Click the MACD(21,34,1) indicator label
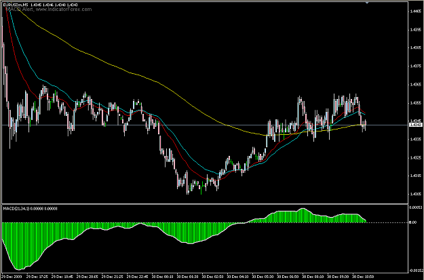Image resolution: width=424 pixels, height=280 pixels. [17, 208]
